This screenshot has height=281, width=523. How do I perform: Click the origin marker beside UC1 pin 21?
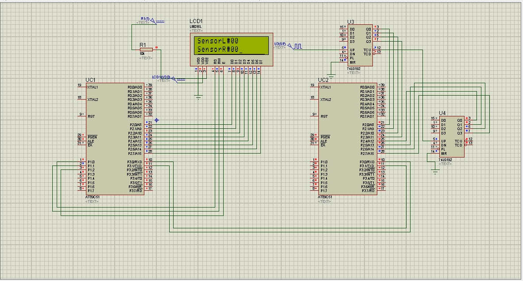[157, 120]
